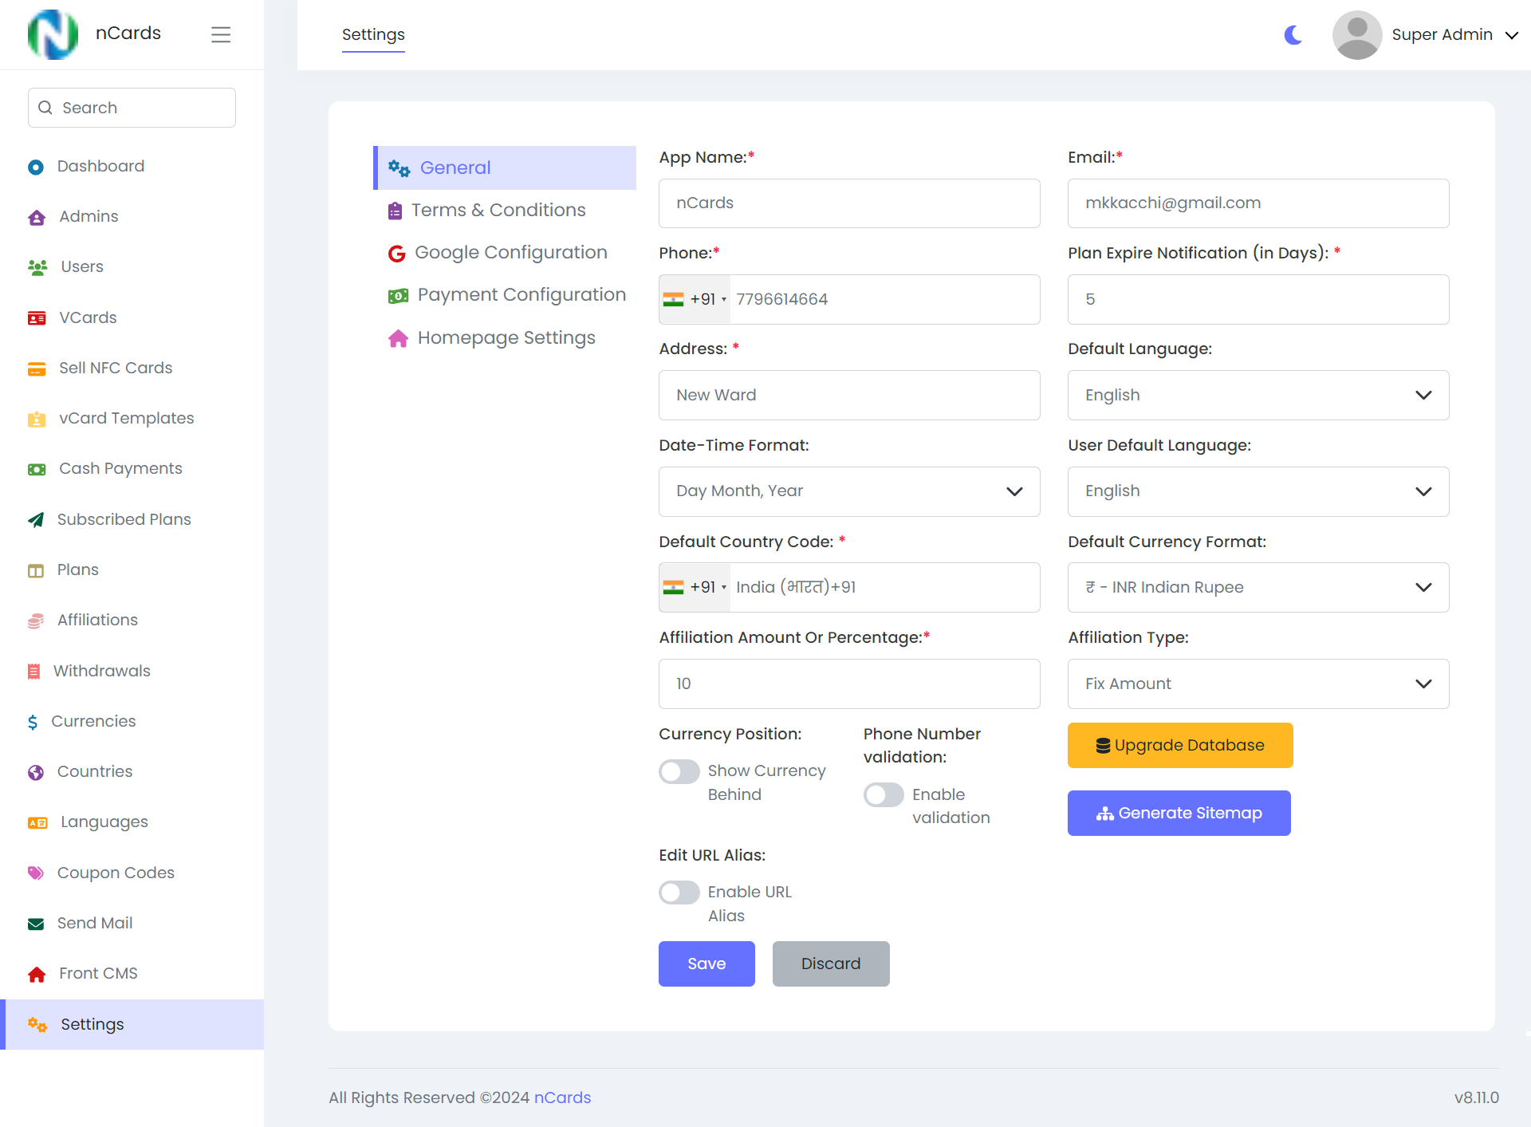The height and width of the screenshot is (1127, 1531).
Task: Select the Front CMS home icon
Action: 37,973
